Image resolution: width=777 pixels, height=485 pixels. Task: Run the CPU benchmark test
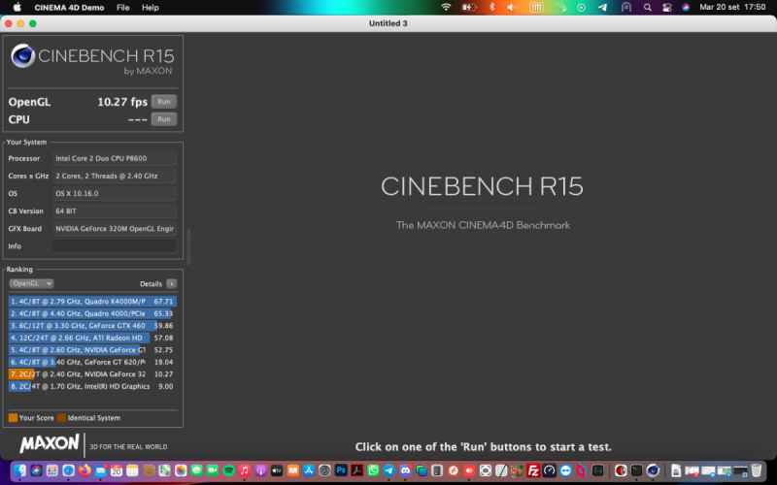(163, 119)
